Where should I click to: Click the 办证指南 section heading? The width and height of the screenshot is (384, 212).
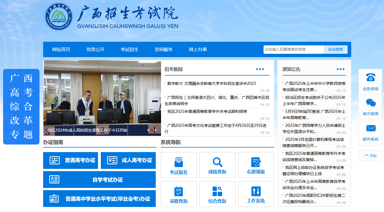[53, 142]
